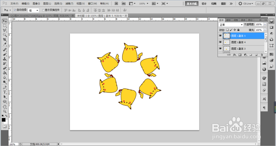Select the Crop tool

click(x=5, y=39)
